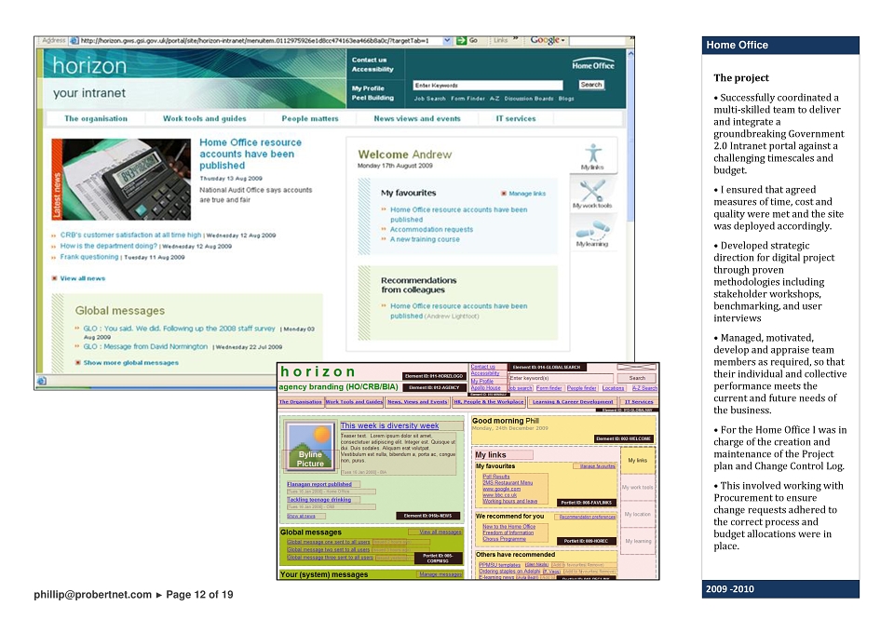The height and width of the screenshot is (633, 894).
Task: Open the People matters menu
Action: tap(310, 118)
